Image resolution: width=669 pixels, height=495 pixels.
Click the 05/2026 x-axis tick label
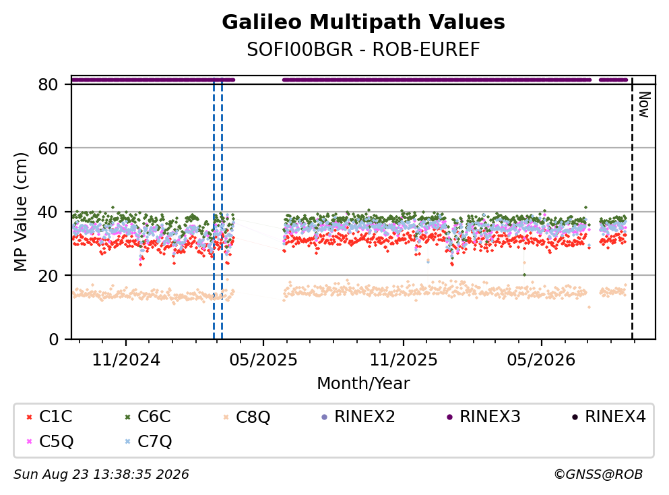541,360
